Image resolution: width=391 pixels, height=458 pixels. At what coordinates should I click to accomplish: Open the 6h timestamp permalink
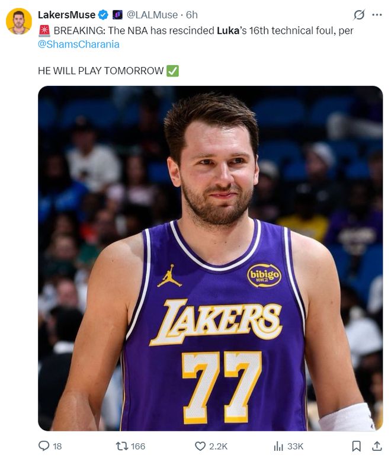click(x=192, y=15)
